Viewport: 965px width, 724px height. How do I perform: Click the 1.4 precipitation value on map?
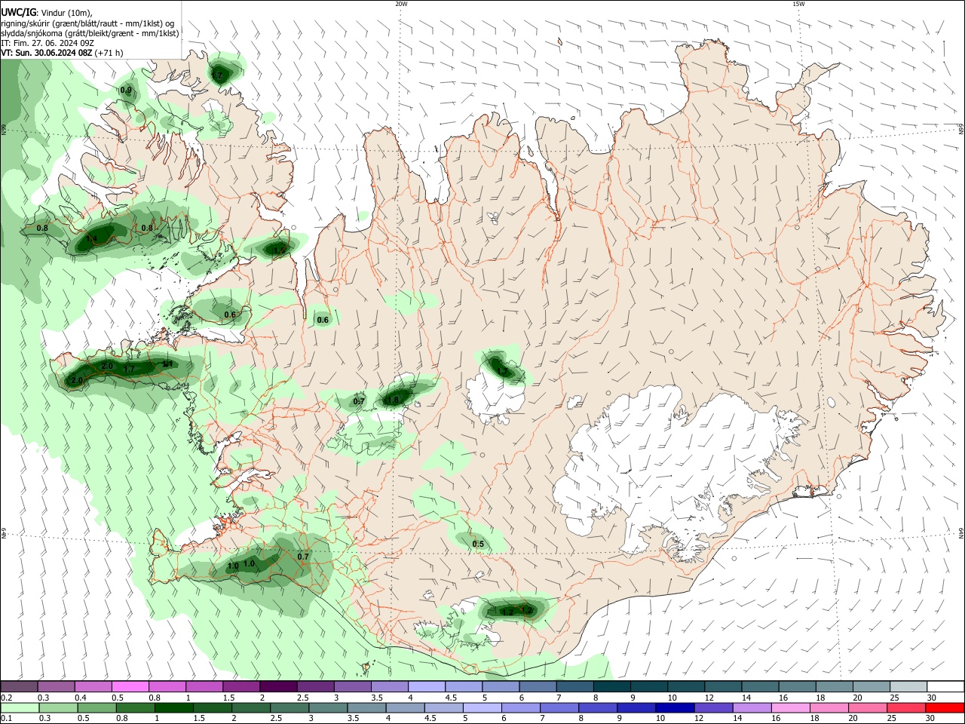91,239
